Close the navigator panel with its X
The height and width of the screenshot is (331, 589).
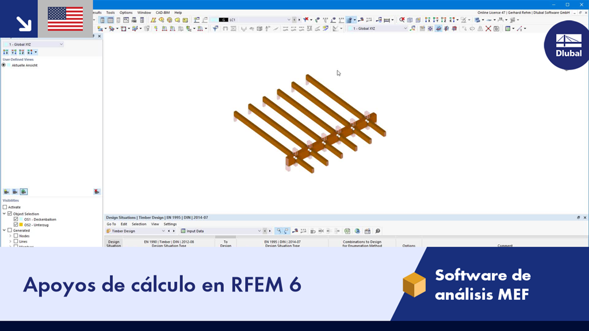pyautogui.click(x=100, y=36)
